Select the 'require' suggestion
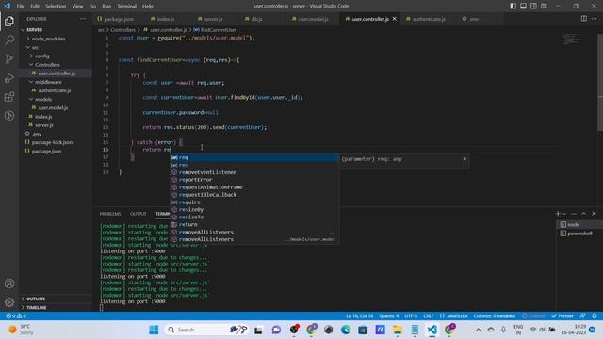The height and width of the screenshot is (339, 603). tap(254, 202)
